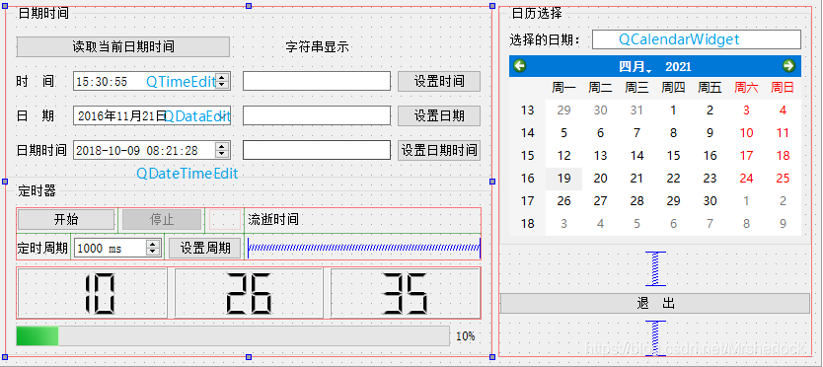This screenshot has height=367, width=823.
Task: Select April 30 in the calendar
Action: (711, 201)
